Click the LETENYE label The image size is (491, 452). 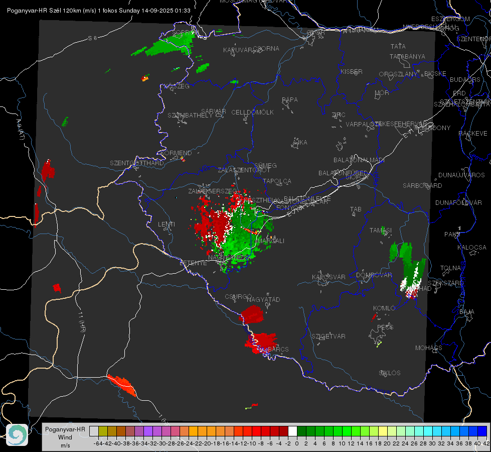coord(193,263)
